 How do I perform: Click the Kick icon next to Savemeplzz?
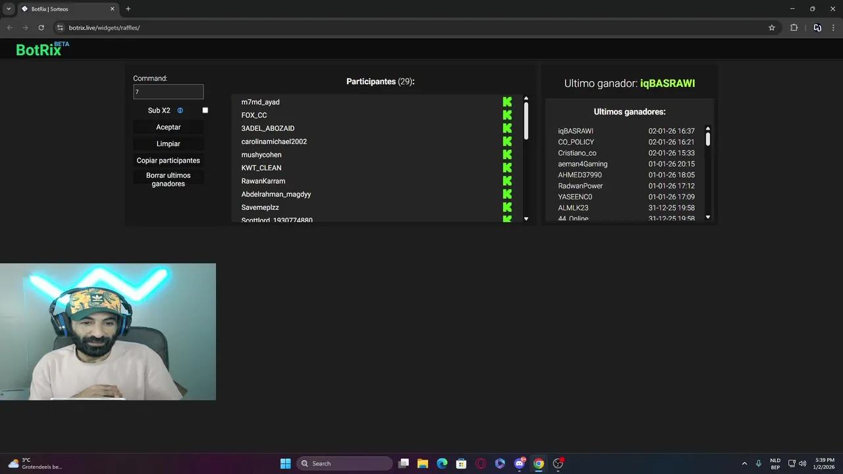pos(507,207)
